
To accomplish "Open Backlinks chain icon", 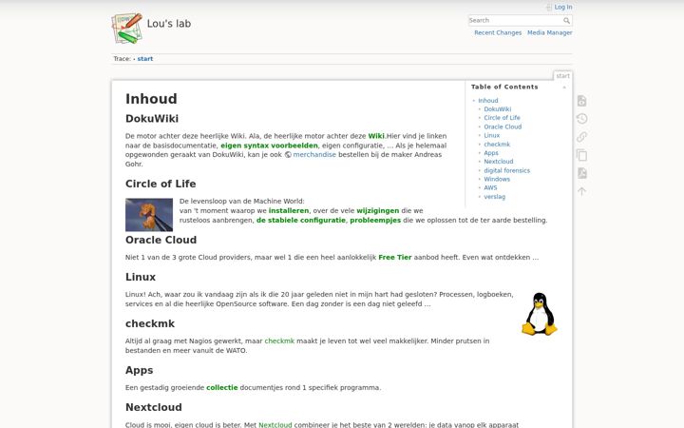I will tap(581, 137).
